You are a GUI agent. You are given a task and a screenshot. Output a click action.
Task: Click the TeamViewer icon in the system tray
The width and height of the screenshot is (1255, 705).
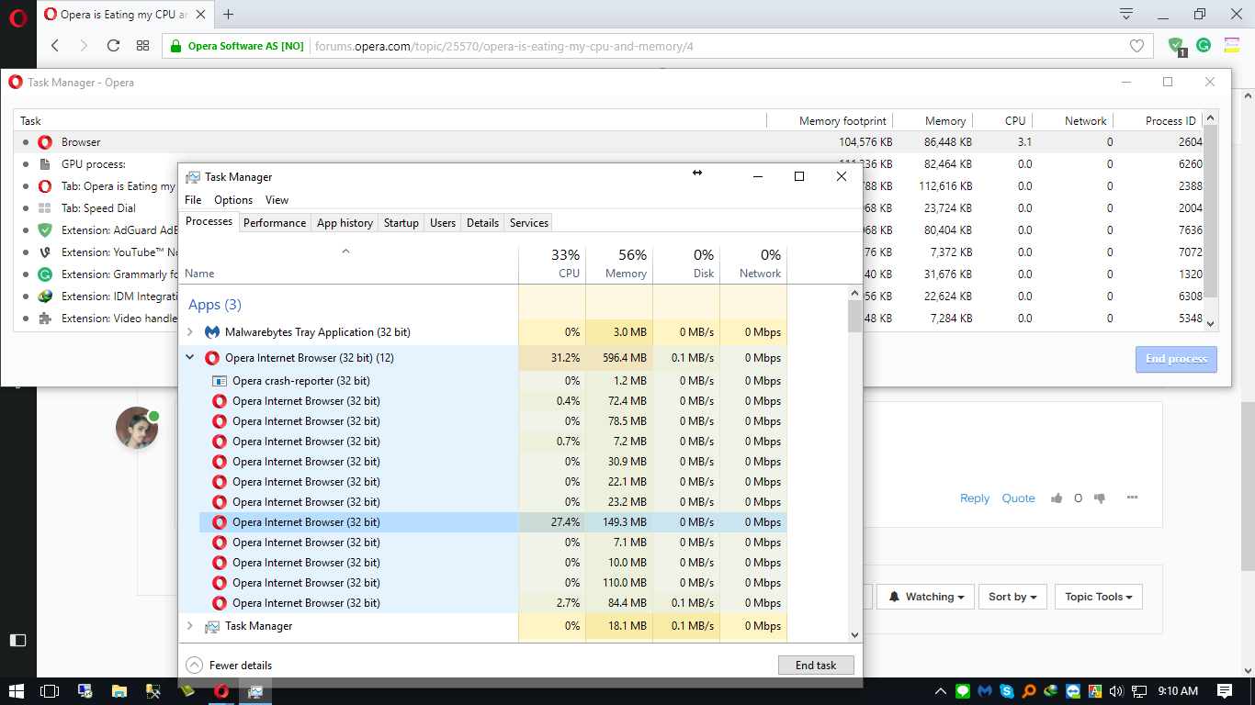[x=1072, y=693]
